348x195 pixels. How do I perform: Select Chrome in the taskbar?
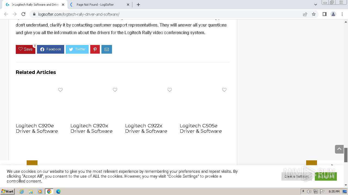tap(49, 191)
